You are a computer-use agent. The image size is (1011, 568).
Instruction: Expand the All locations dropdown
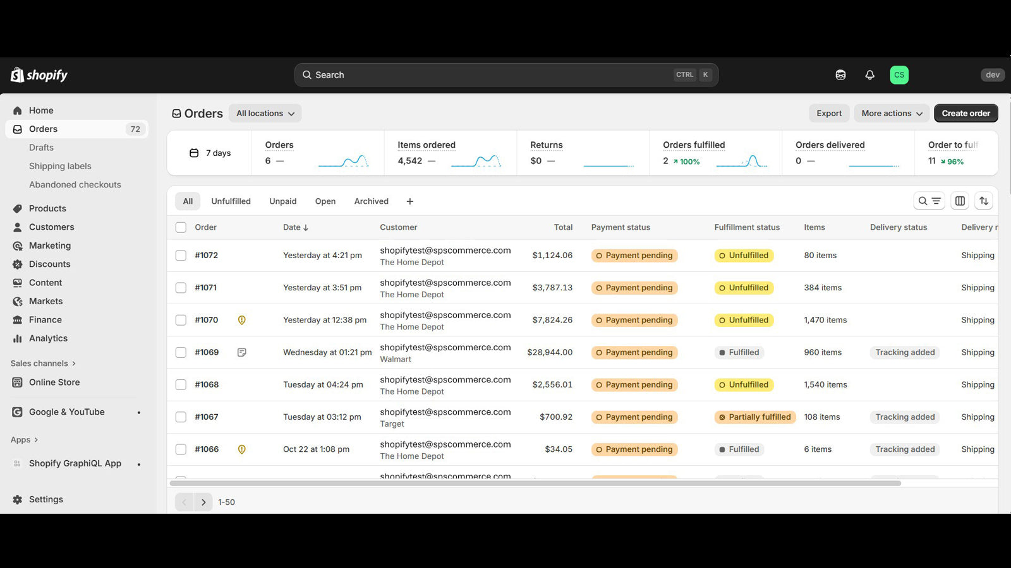pyautogui.click(x=265, y=114)
